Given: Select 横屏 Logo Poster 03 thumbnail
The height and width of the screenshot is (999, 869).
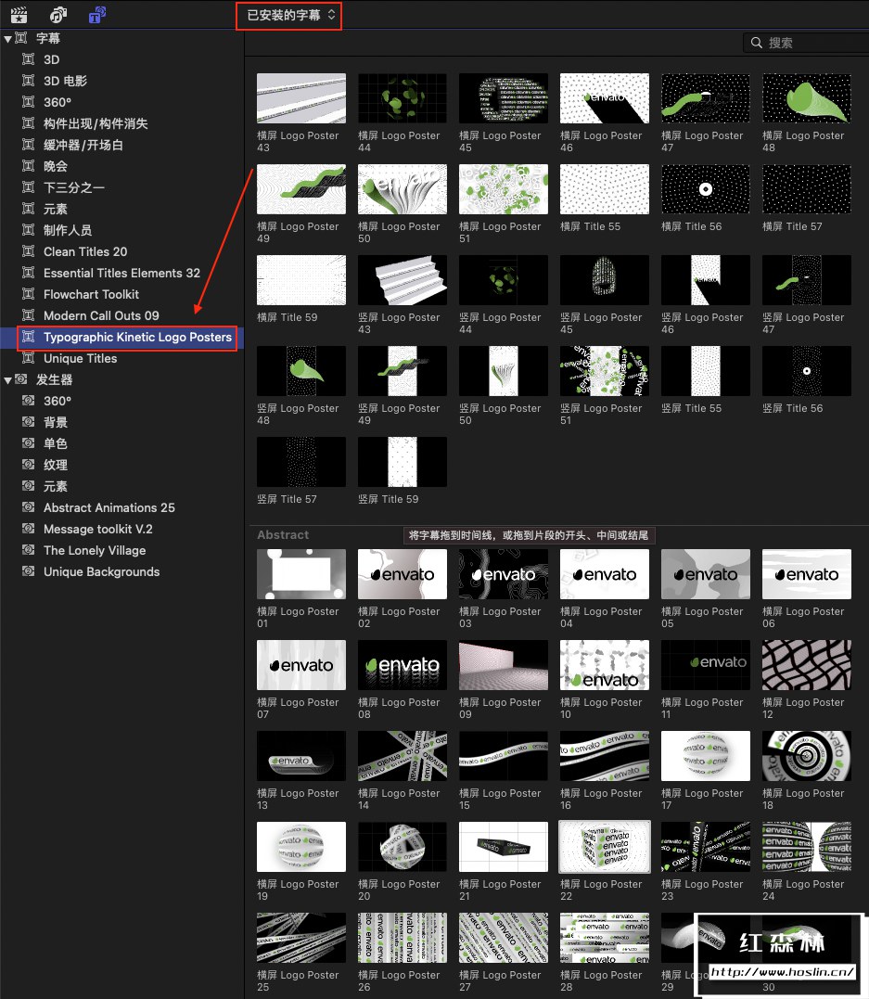Looking at the screenshot, I should tap(504, 574).
